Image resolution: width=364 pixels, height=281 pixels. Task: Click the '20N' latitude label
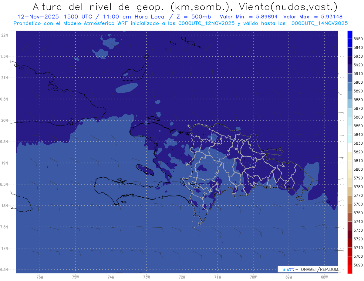click(x=4, y=120)
